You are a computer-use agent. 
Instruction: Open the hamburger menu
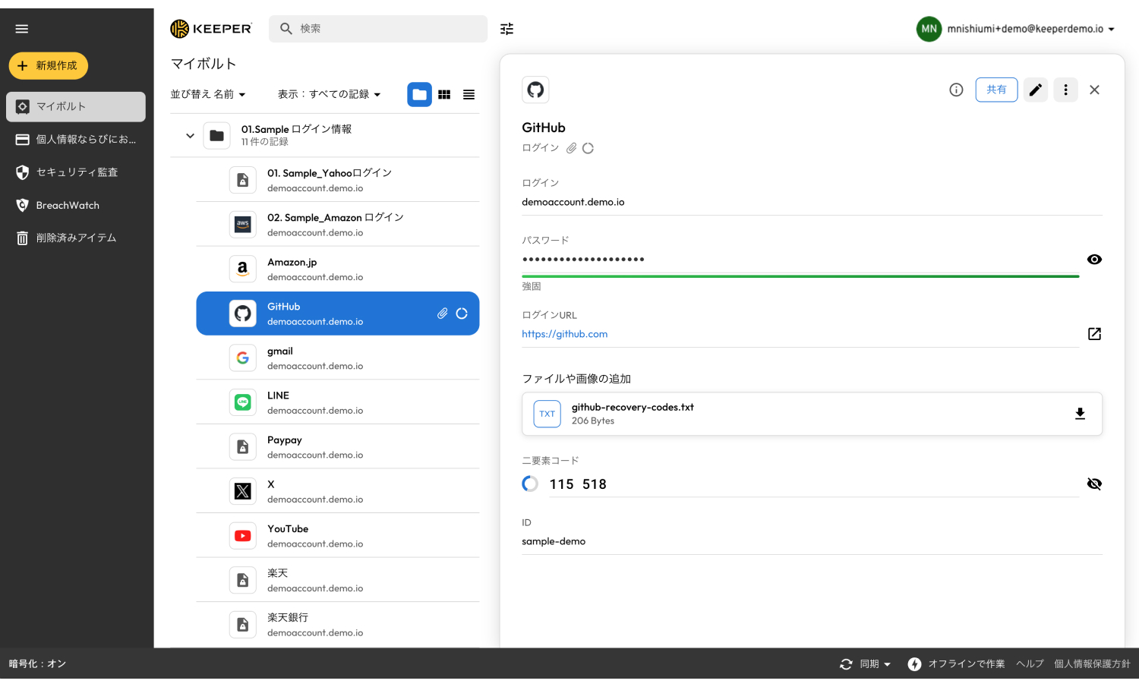click(x=21, y=28)
